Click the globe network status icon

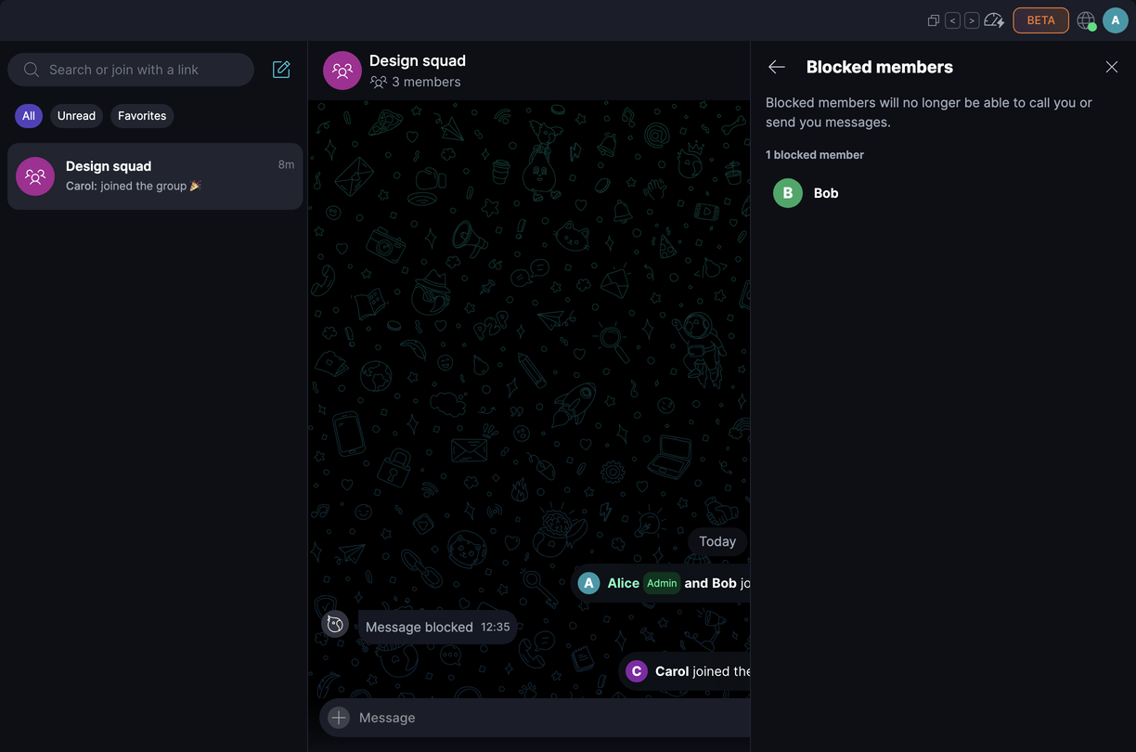click(x=1086, y=20)
